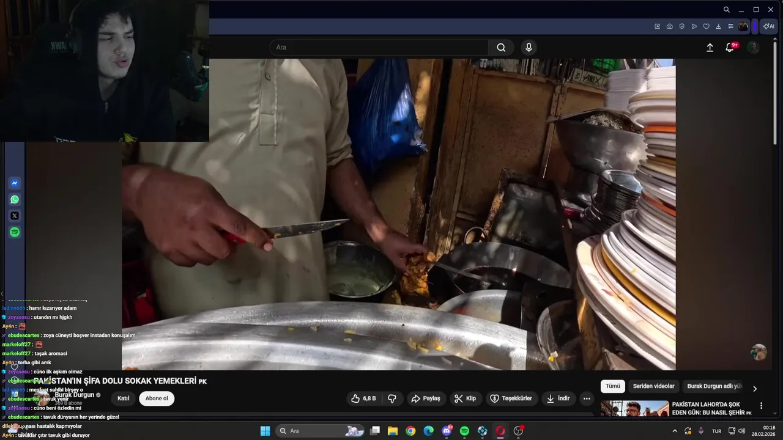Open Discord from the taskbar
The height and width of the screenshot is (440, 783).
447,431
